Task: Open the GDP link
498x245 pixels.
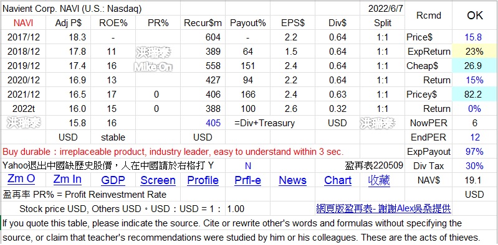Action: (x=113, y=181)
